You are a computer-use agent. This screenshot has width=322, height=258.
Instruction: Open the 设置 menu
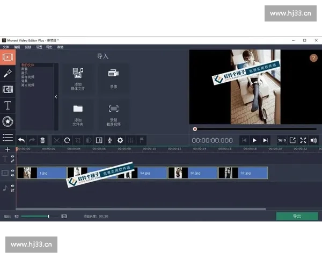39,47
